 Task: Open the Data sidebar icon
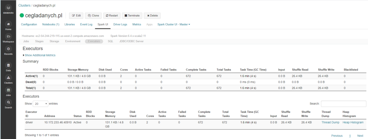tap(8, 65)
